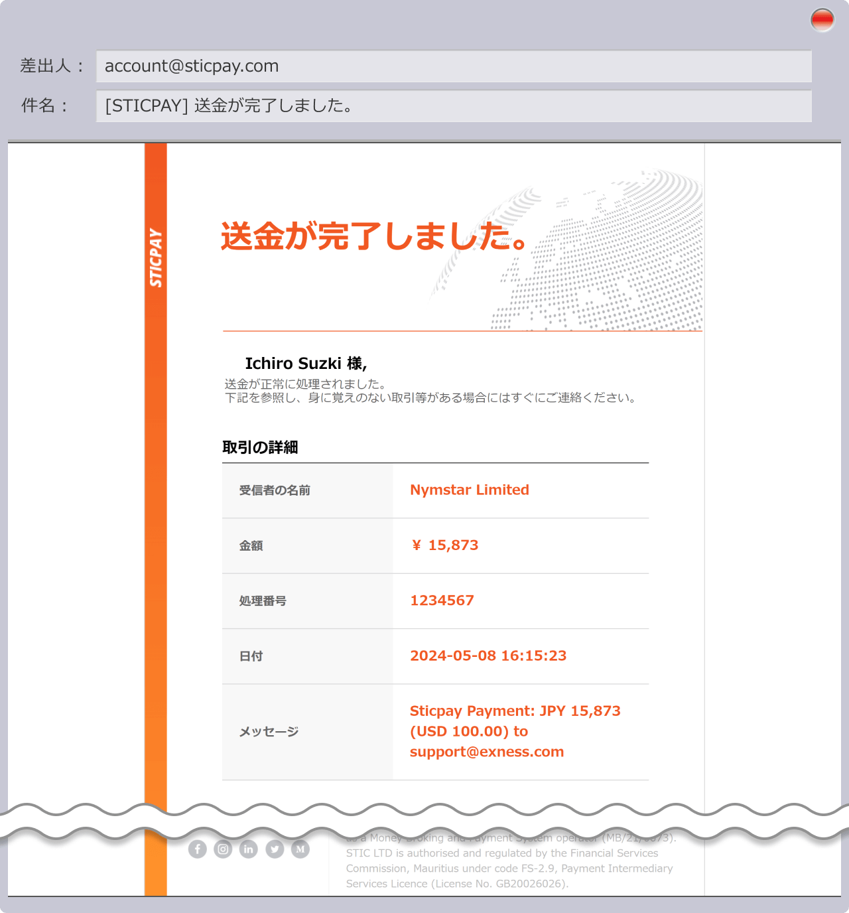Click the line 送金が正常に処理されました。
The image size is (849, 913).
[x=306, y=384]
